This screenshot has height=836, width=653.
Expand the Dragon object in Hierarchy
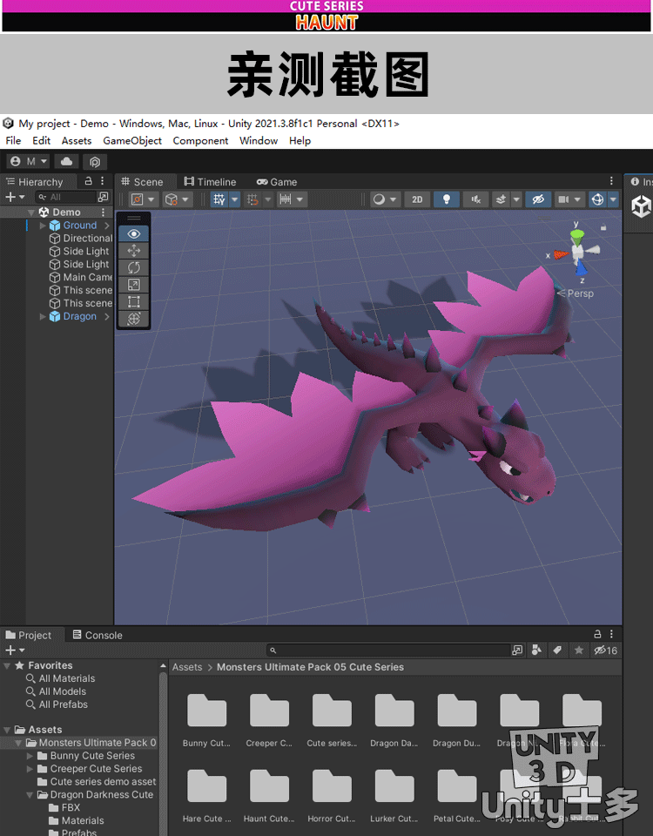coord(43,317)
